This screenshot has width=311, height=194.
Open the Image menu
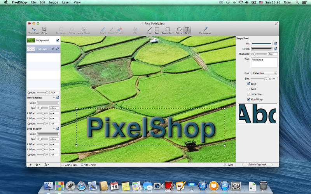point(54,2)
